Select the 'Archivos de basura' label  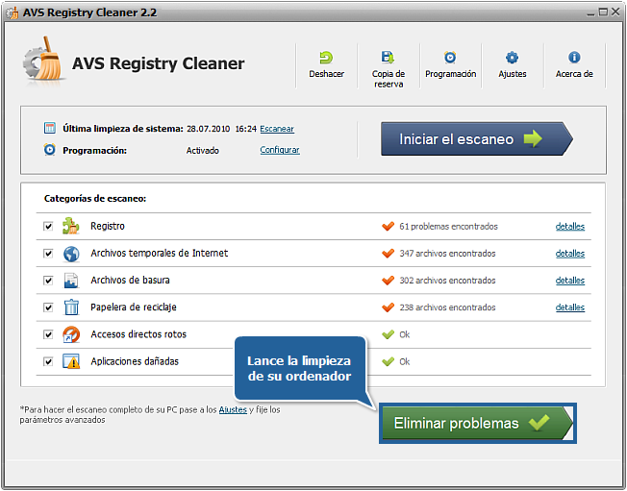coord(130,281)
